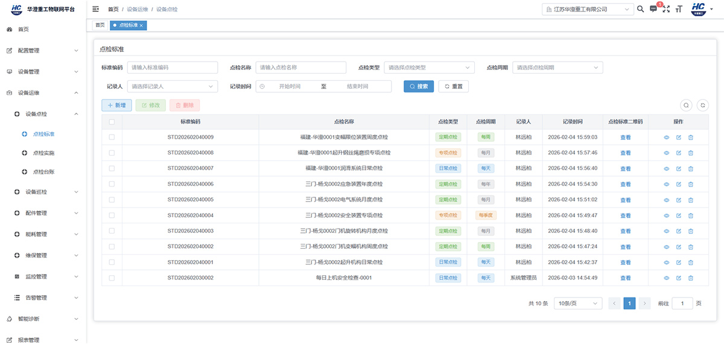This screenshot has width=724, height=344.
Task: Select 点检台账 in the sidebar
Action: (43, 172)
